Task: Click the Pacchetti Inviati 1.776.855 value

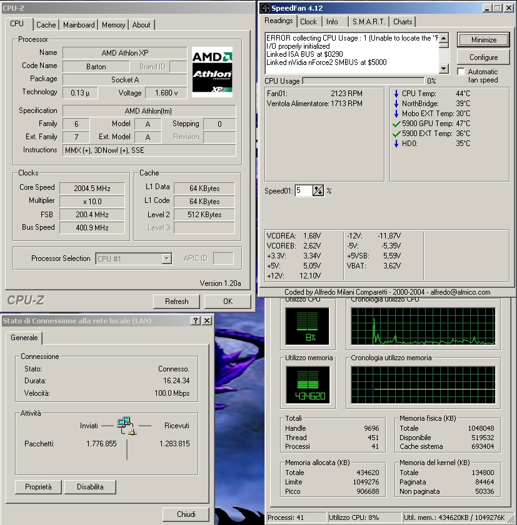Action: pos(101,444)
